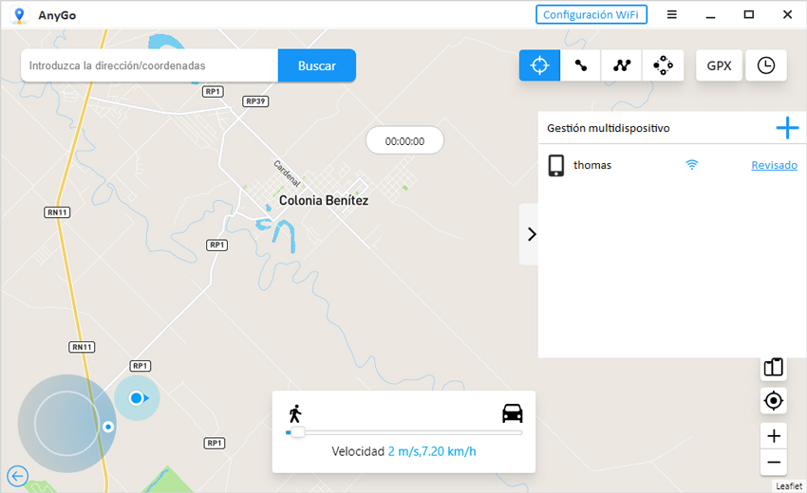
Task: Hide the joystick with back arrow
Action: 17,476
